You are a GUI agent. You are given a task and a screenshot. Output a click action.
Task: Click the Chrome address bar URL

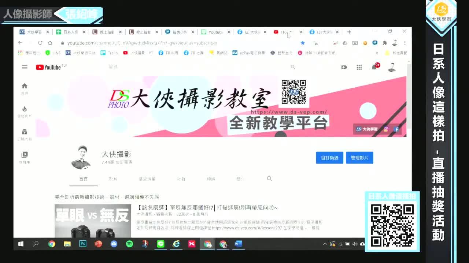pos(142,43)
